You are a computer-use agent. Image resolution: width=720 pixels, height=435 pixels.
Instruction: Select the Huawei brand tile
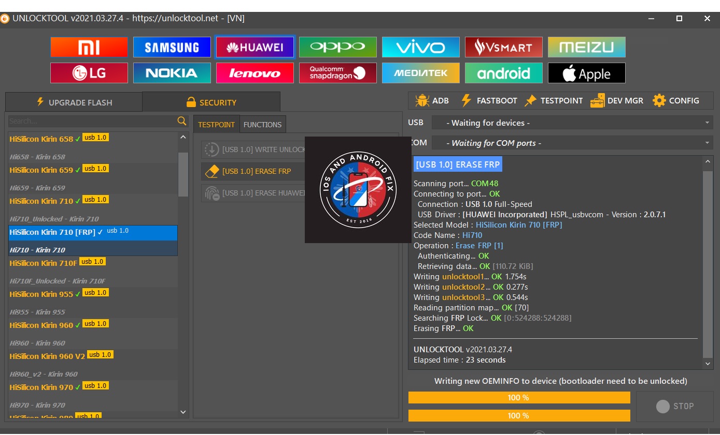tap(255, 47)
